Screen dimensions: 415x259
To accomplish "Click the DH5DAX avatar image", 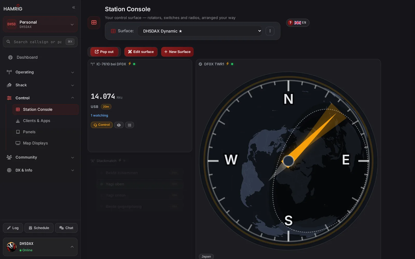I will tap(11, 247).
